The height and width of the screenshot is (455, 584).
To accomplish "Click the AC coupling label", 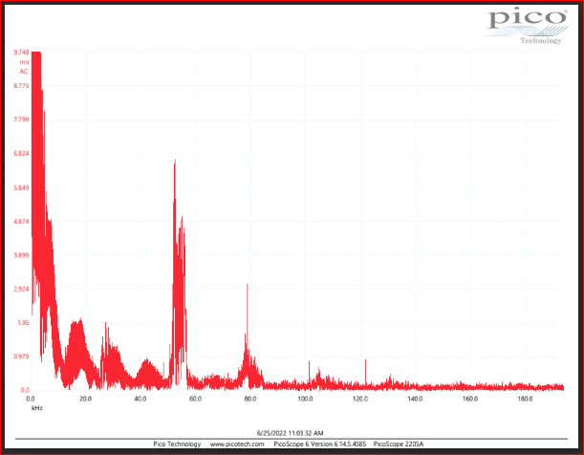I will click(24, 72).
